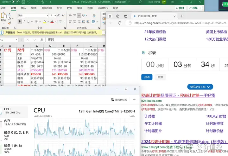The image size is (228, 156).
Task: Toggle Bold formatting in Excel
Action: coord(20,21)
